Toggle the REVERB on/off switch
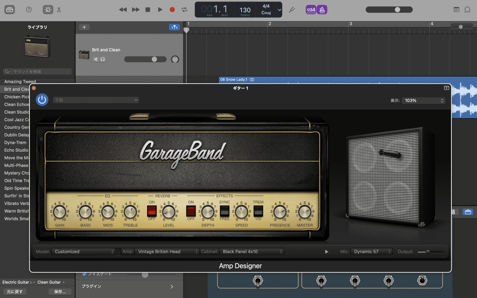The image size is (477, 298). (152, 211)
